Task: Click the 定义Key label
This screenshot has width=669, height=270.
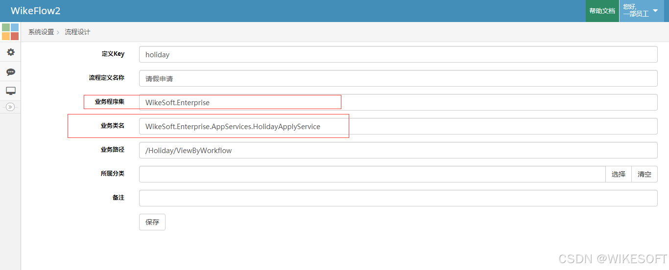Action: [x=113, y=54]
